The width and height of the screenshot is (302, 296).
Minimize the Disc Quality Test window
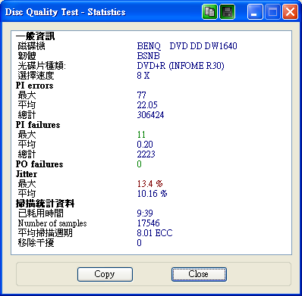pyautogui.click(x=255, y=12)
